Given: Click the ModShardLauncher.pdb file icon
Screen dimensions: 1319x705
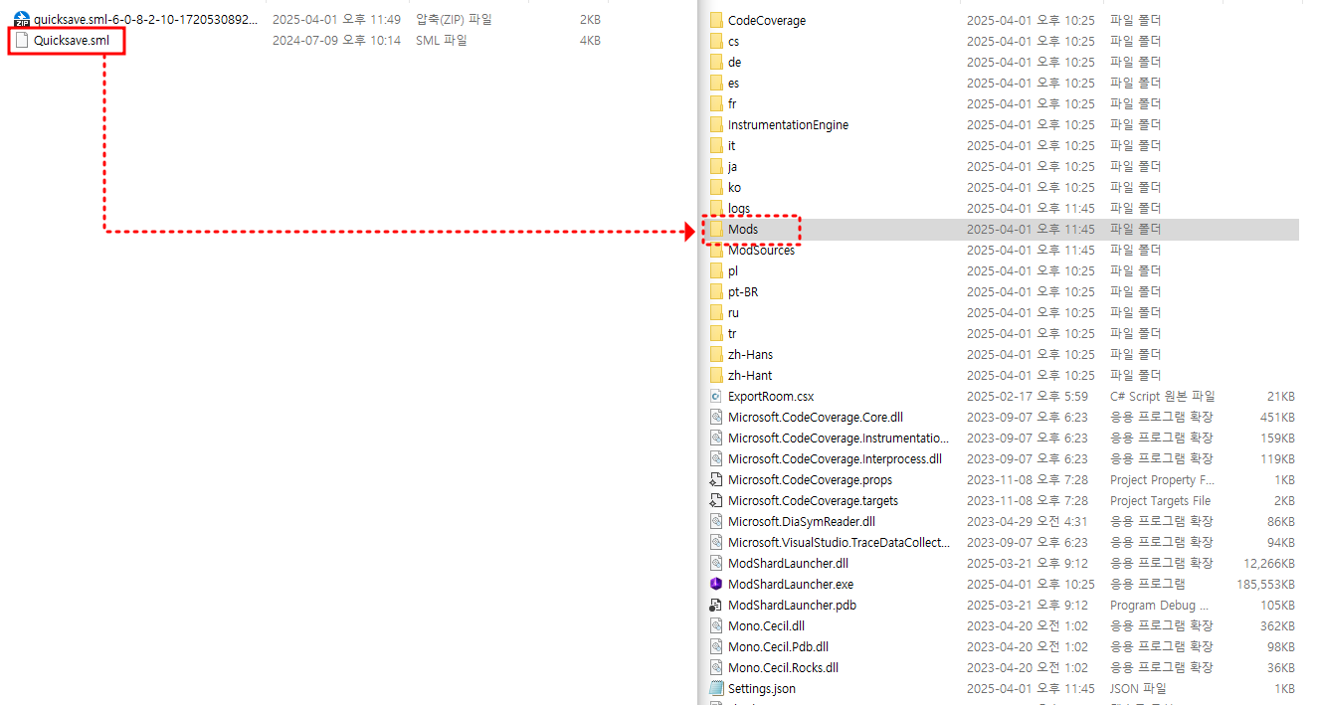Looking at the screenshot, I should pos(716,605).
